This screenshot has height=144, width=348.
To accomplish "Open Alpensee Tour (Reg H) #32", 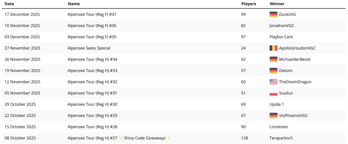I will [92, 82].
